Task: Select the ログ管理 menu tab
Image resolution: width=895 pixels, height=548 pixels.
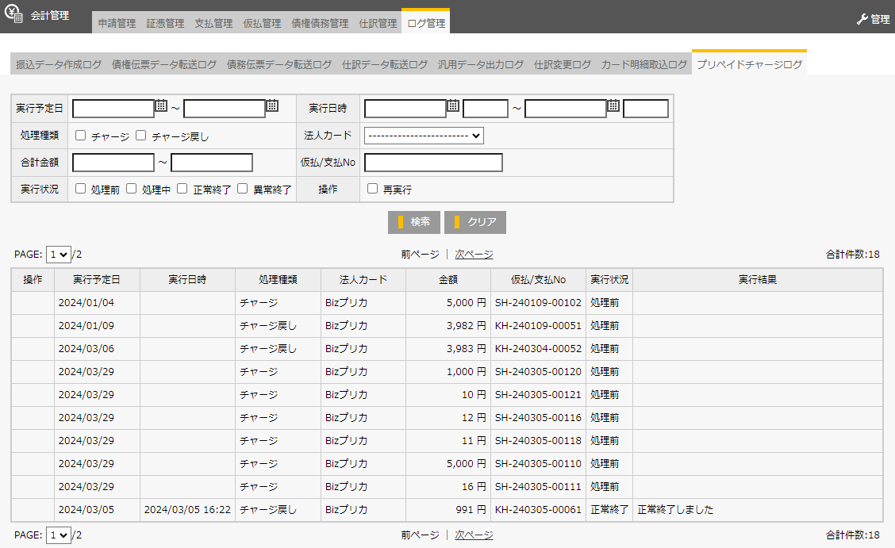Action: pos(426,23)
